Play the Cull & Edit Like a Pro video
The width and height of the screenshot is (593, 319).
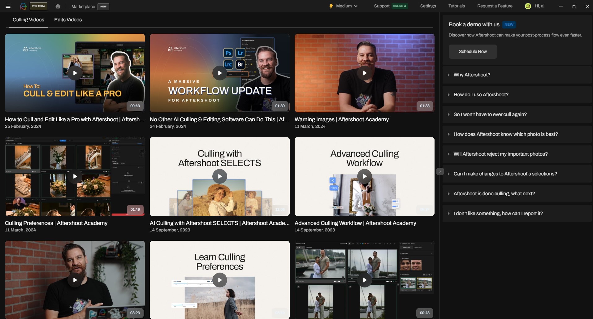pyautogui.click(x=75, y=73)
